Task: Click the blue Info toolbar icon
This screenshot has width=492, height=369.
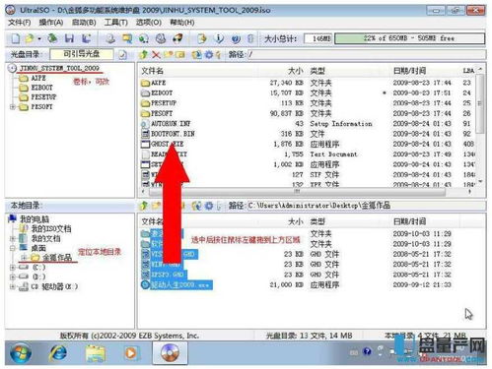Action: point(219,38)
